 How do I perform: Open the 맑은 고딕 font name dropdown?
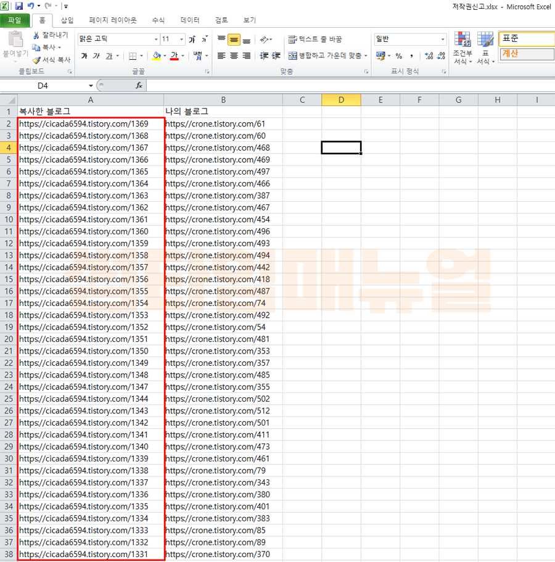pos(156,39)
